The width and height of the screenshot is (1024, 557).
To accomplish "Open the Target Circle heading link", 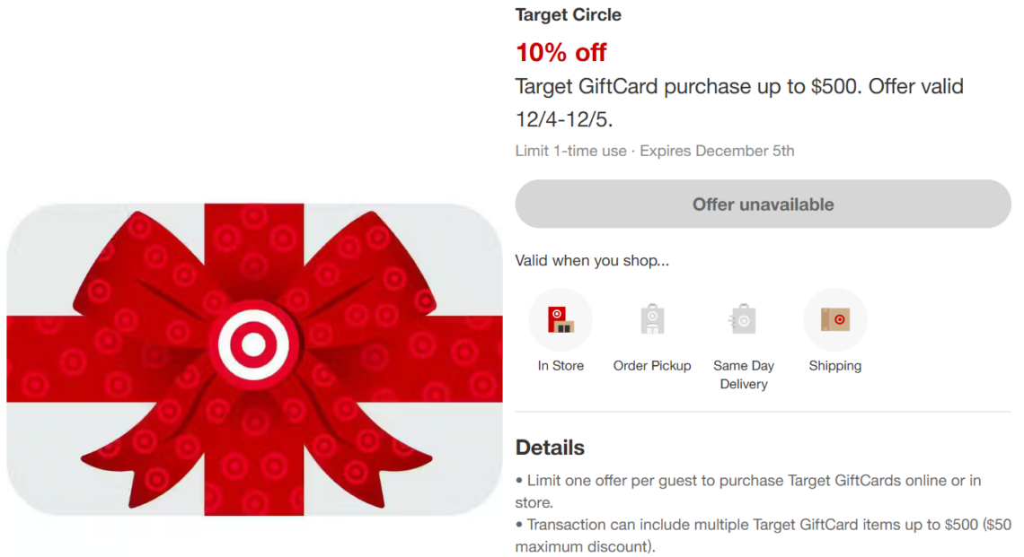I will pos(568,14).
